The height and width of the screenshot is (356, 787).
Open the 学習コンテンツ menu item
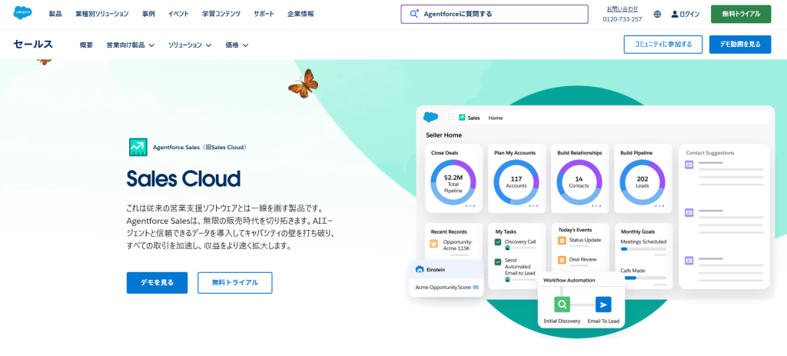point(222,14)
